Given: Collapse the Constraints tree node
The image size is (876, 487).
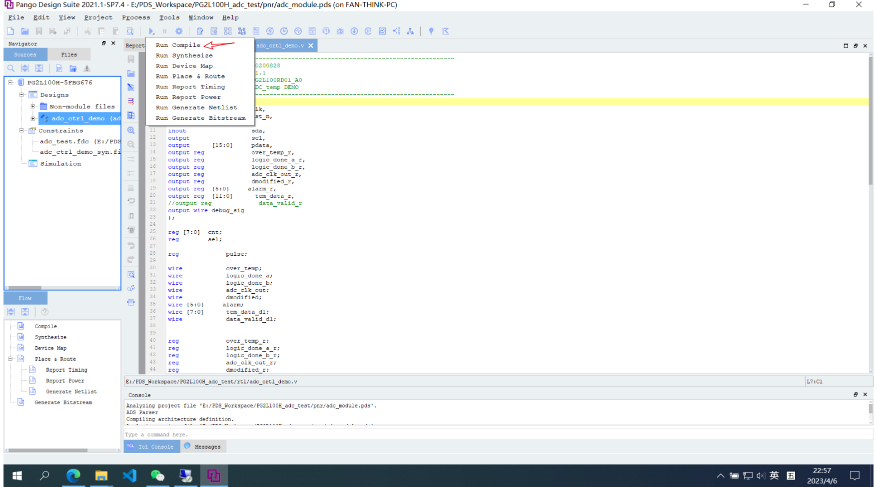Looking at the screenshot, I should [21, 130].
